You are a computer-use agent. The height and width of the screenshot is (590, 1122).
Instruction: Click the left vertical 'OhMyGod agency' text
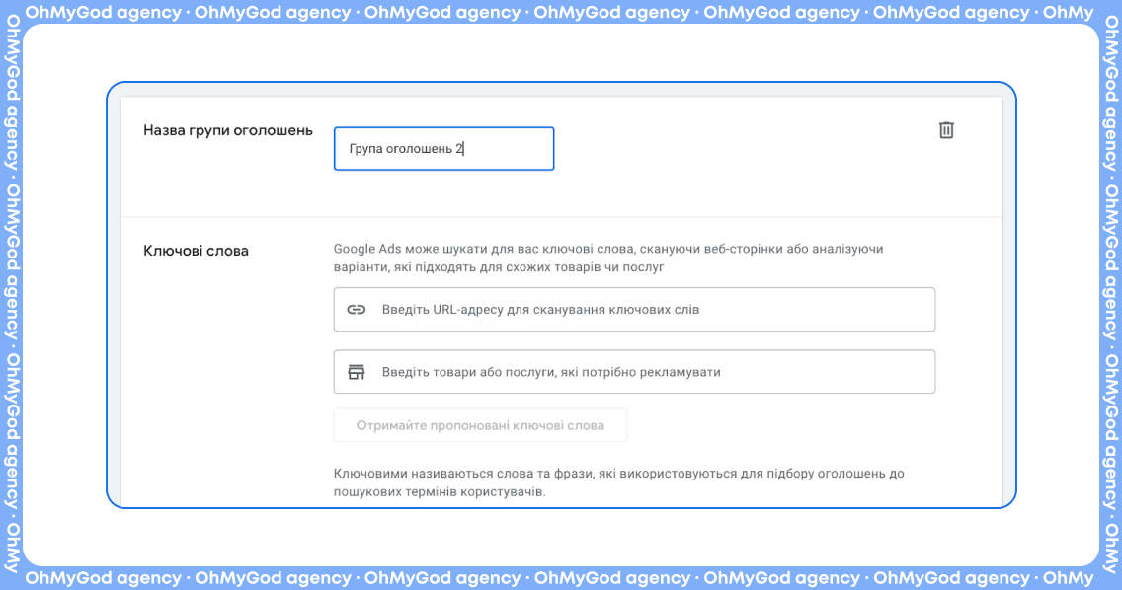click(x=12, y=296)
